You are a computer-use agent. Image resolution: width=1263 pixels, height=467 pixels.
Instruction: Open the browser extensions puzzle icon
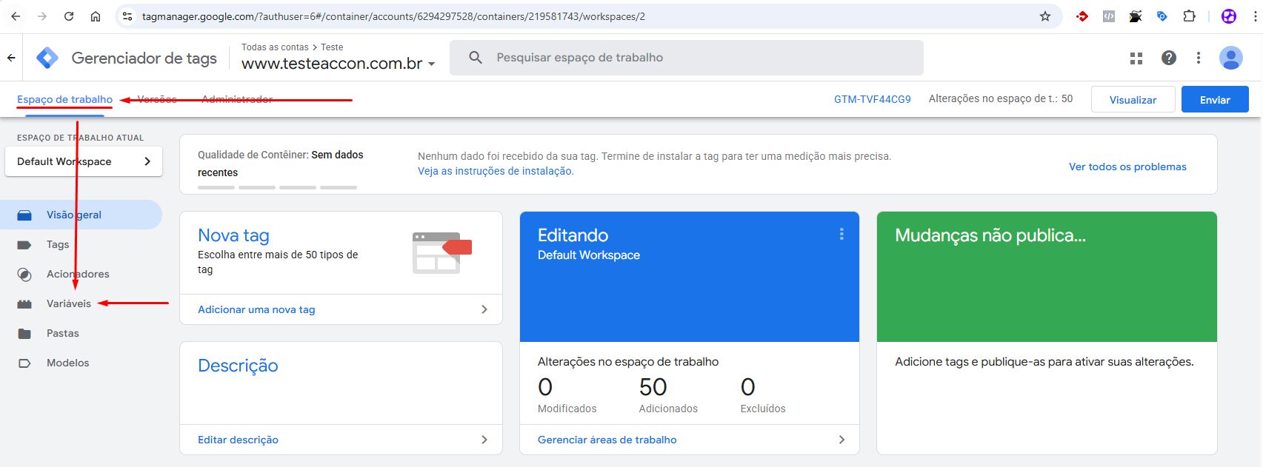click(1189, 16)
